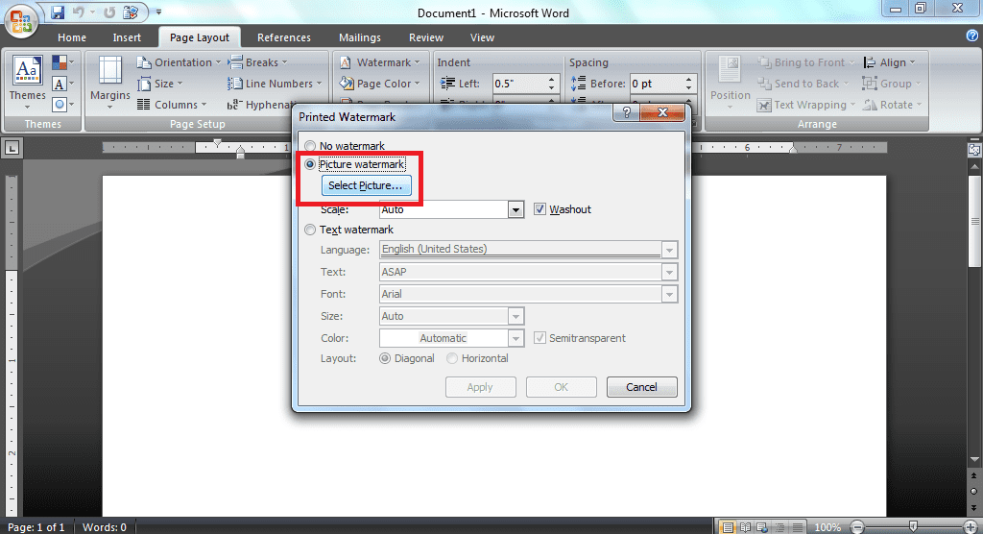This screenshot has width=983, height=534.
Task: Open Theme Effects dropdown
Action: click(63, 104)
